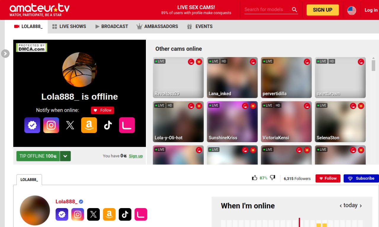
Task: Click the Sign up link under player
Action: tap(136, 156)
